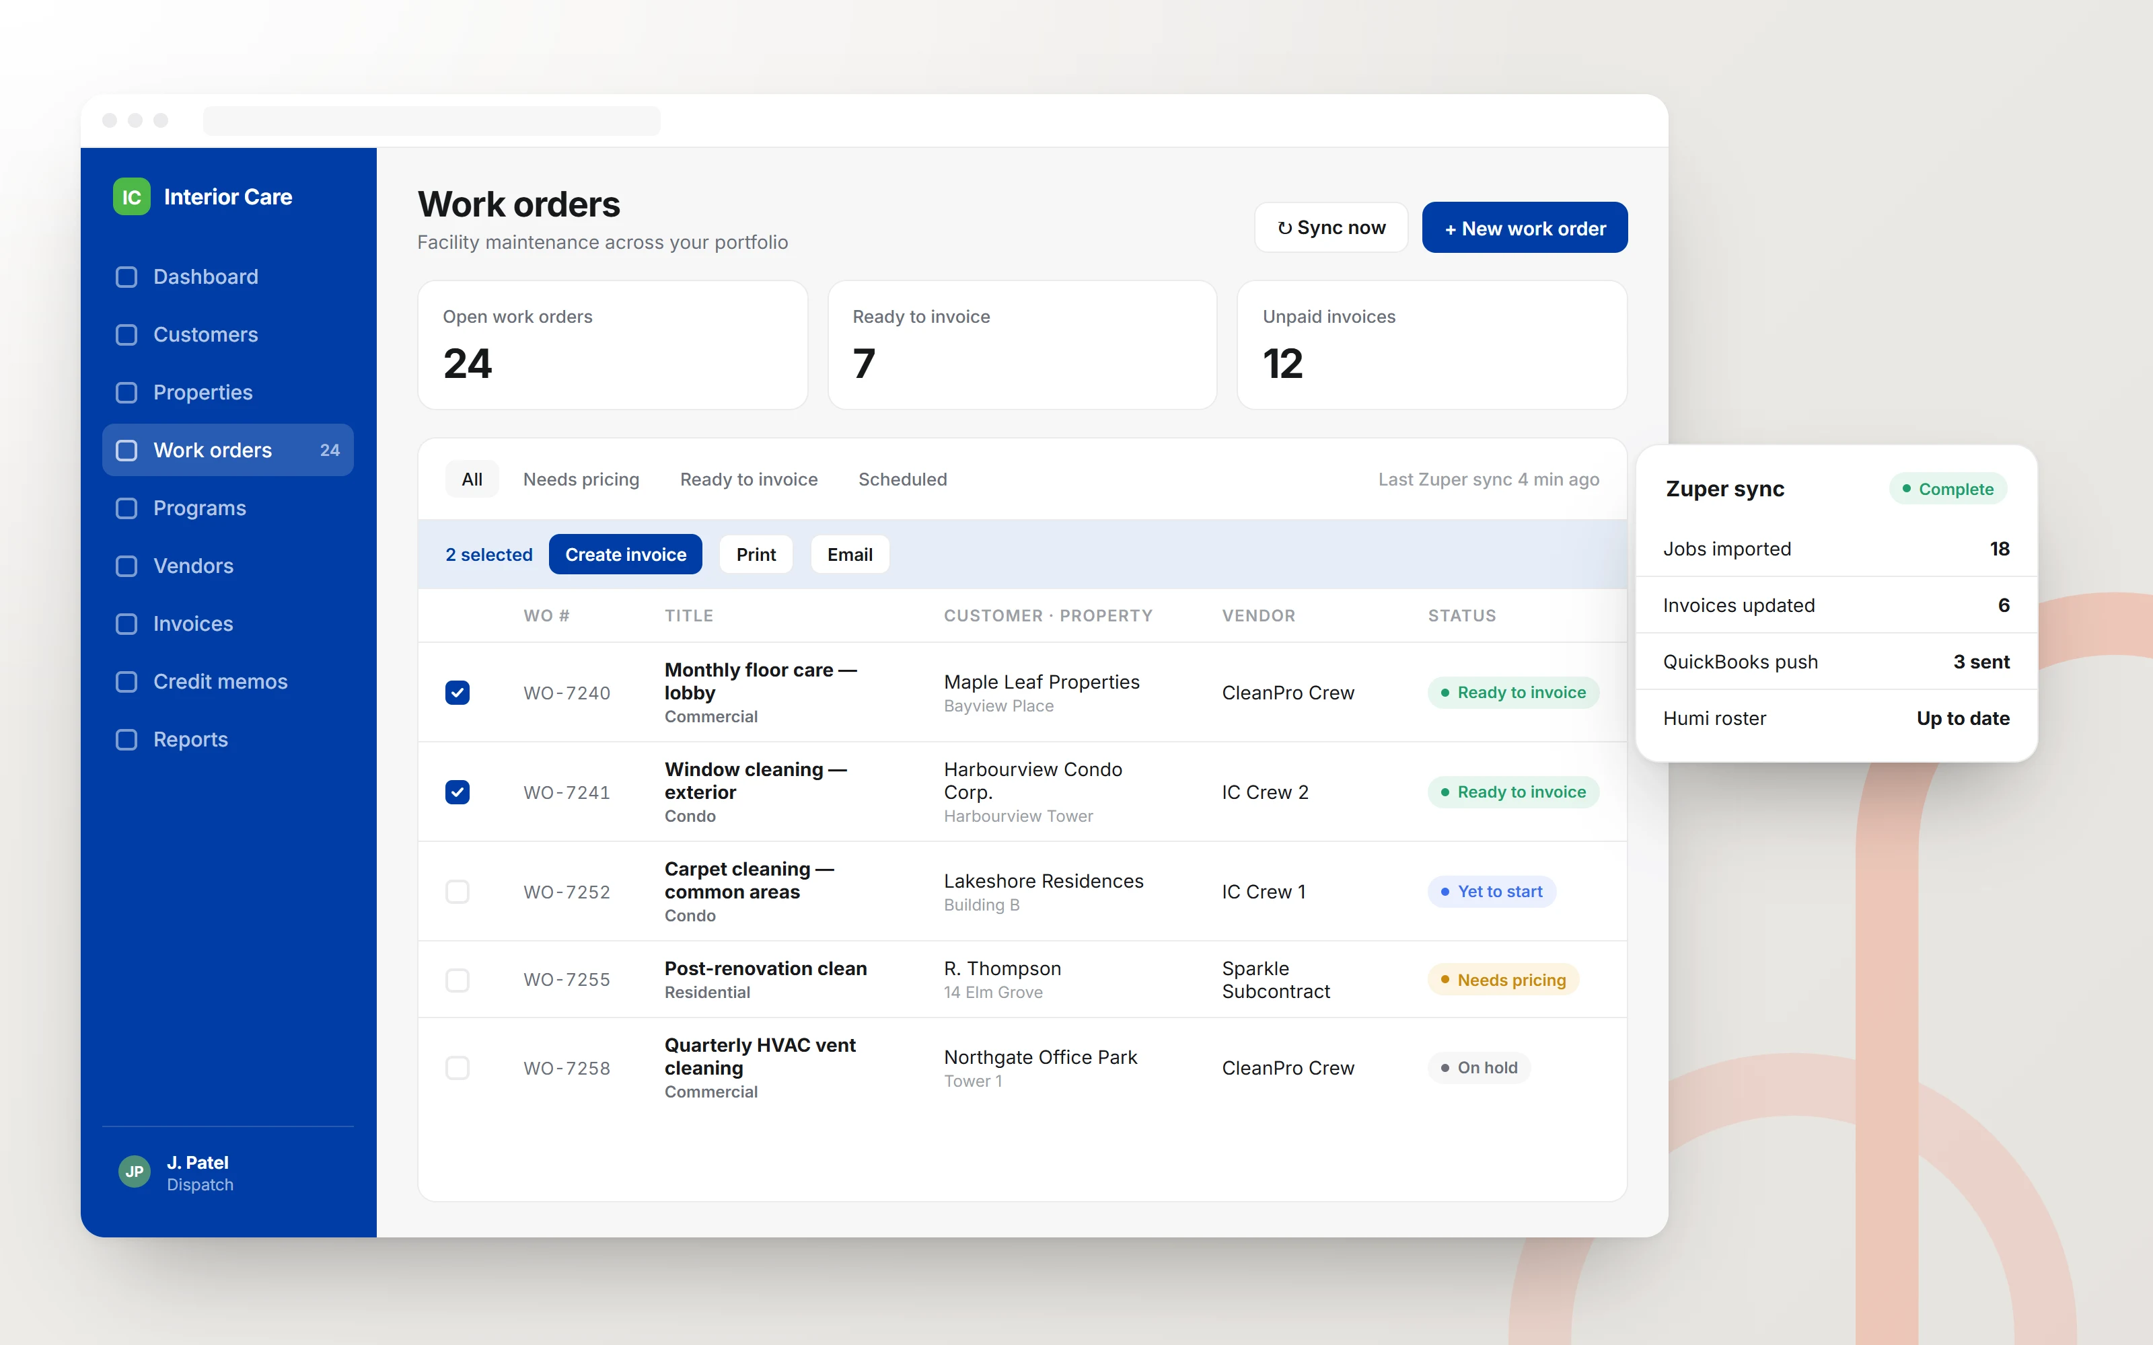Click Last Zuper sync 4 min ago

pyautogui.click(x=1488, y=479)
